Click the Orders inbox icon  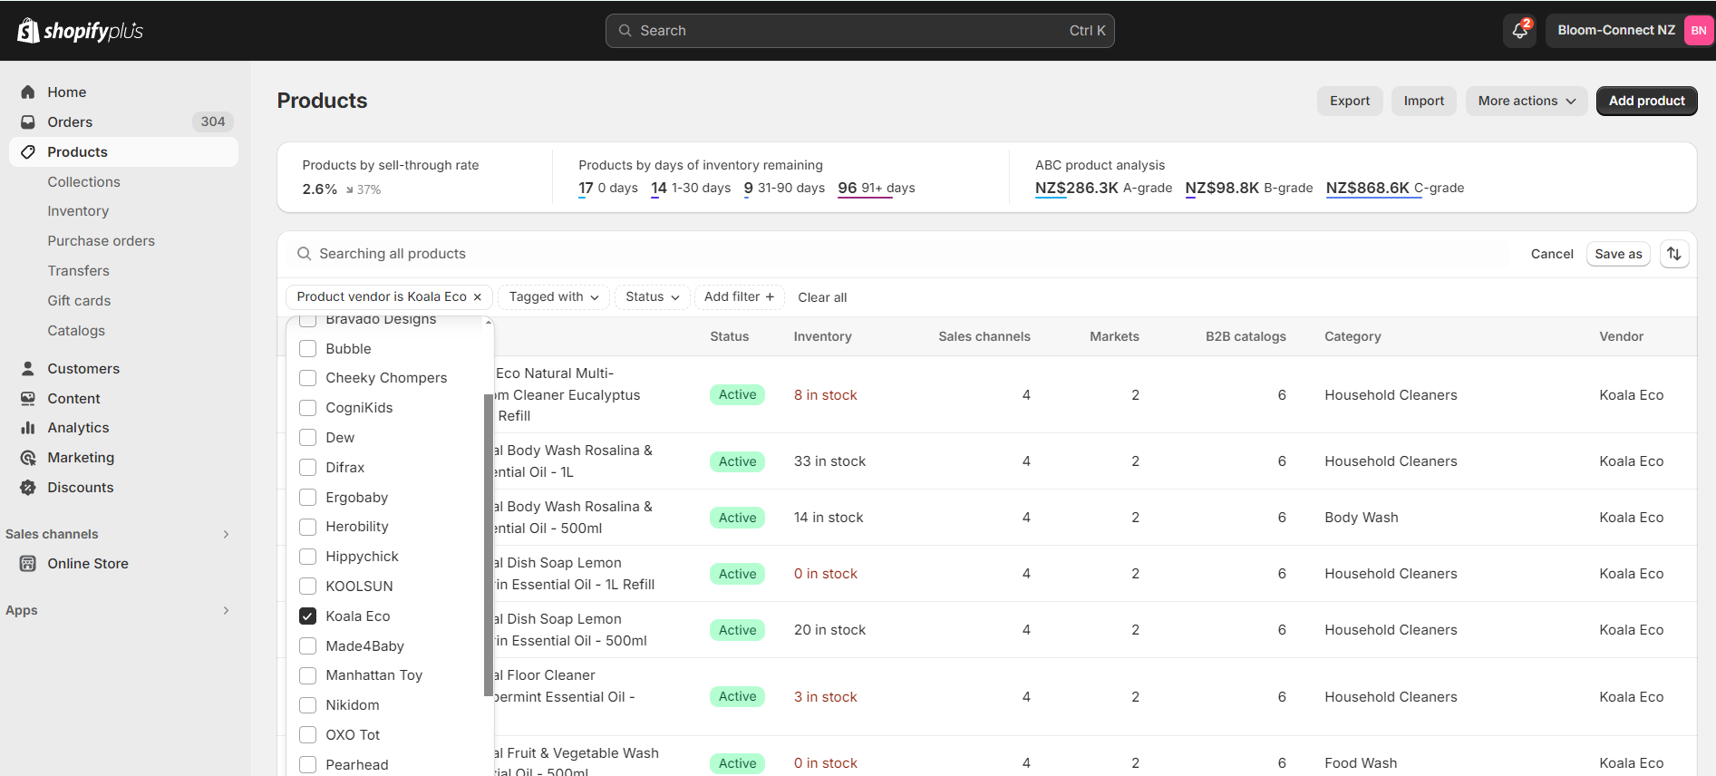pyautogui.click(x=28, y=122)
